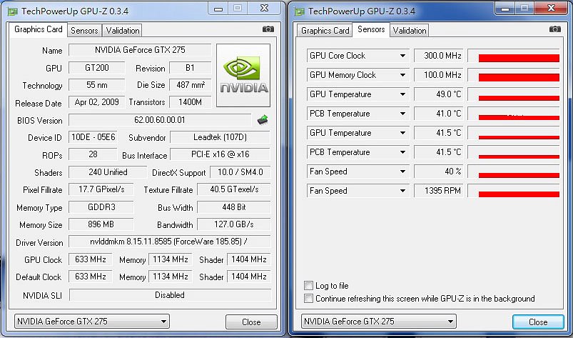The width and height of the screenshot is (573, 338).
Task: Click the GDDR3 memory type field
Action: click(x=101, y=207)
